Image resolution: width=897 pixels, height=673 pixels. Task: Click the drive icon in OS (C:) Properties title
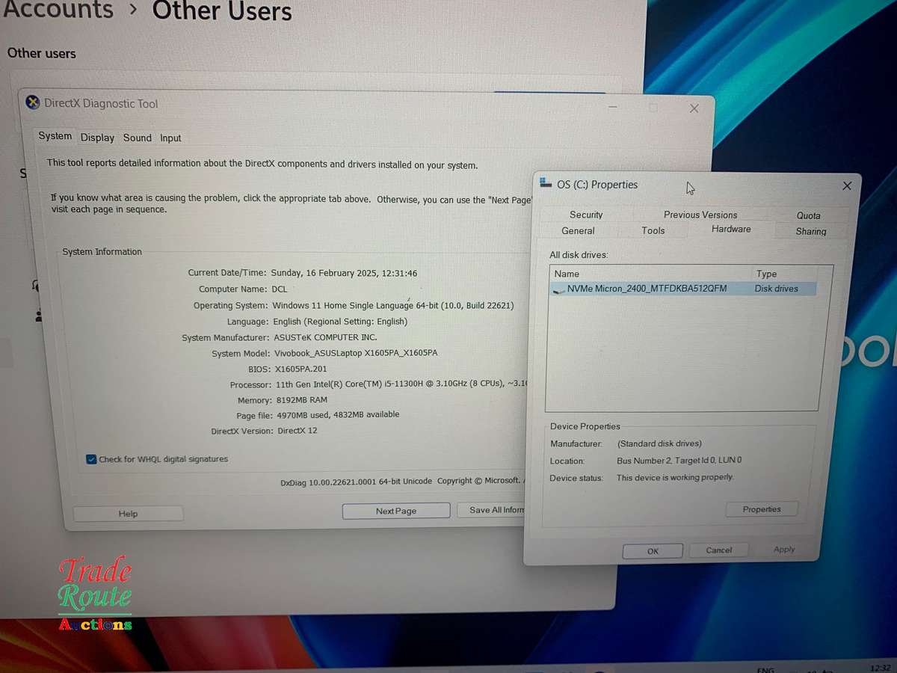pyautogui.click(x=546, y=184)
